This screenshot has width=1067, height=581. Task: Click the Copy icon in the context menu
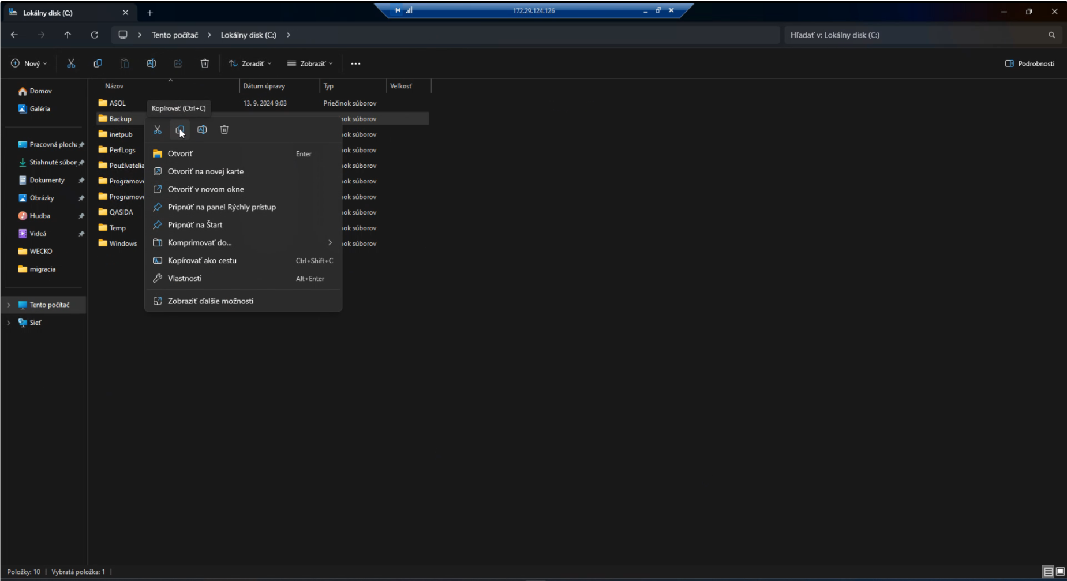[x=180, y=130]
